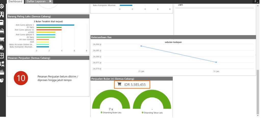
Task: Click the 21 Jan cash data point
Action: point(141,46)
